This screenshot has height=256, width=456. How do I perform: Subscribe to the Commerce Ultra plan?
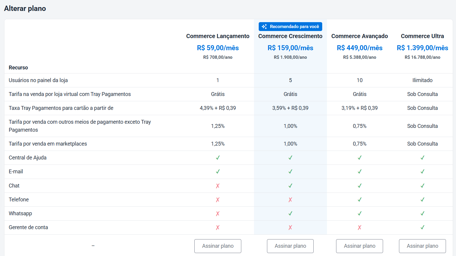pyautogui.click(x=422, y=246)
